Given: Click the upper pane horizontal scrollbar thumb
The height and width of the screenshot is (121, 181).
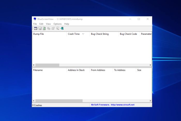Looking at the screenshot, I should pos(47,65).
